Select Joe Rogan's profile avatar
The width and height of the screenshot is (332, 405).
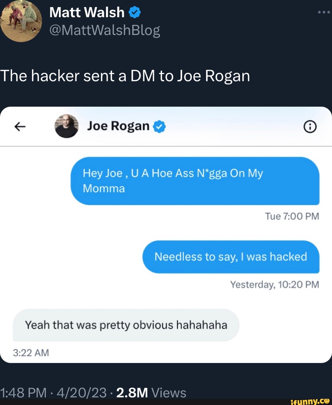click(x=66, y=126)
